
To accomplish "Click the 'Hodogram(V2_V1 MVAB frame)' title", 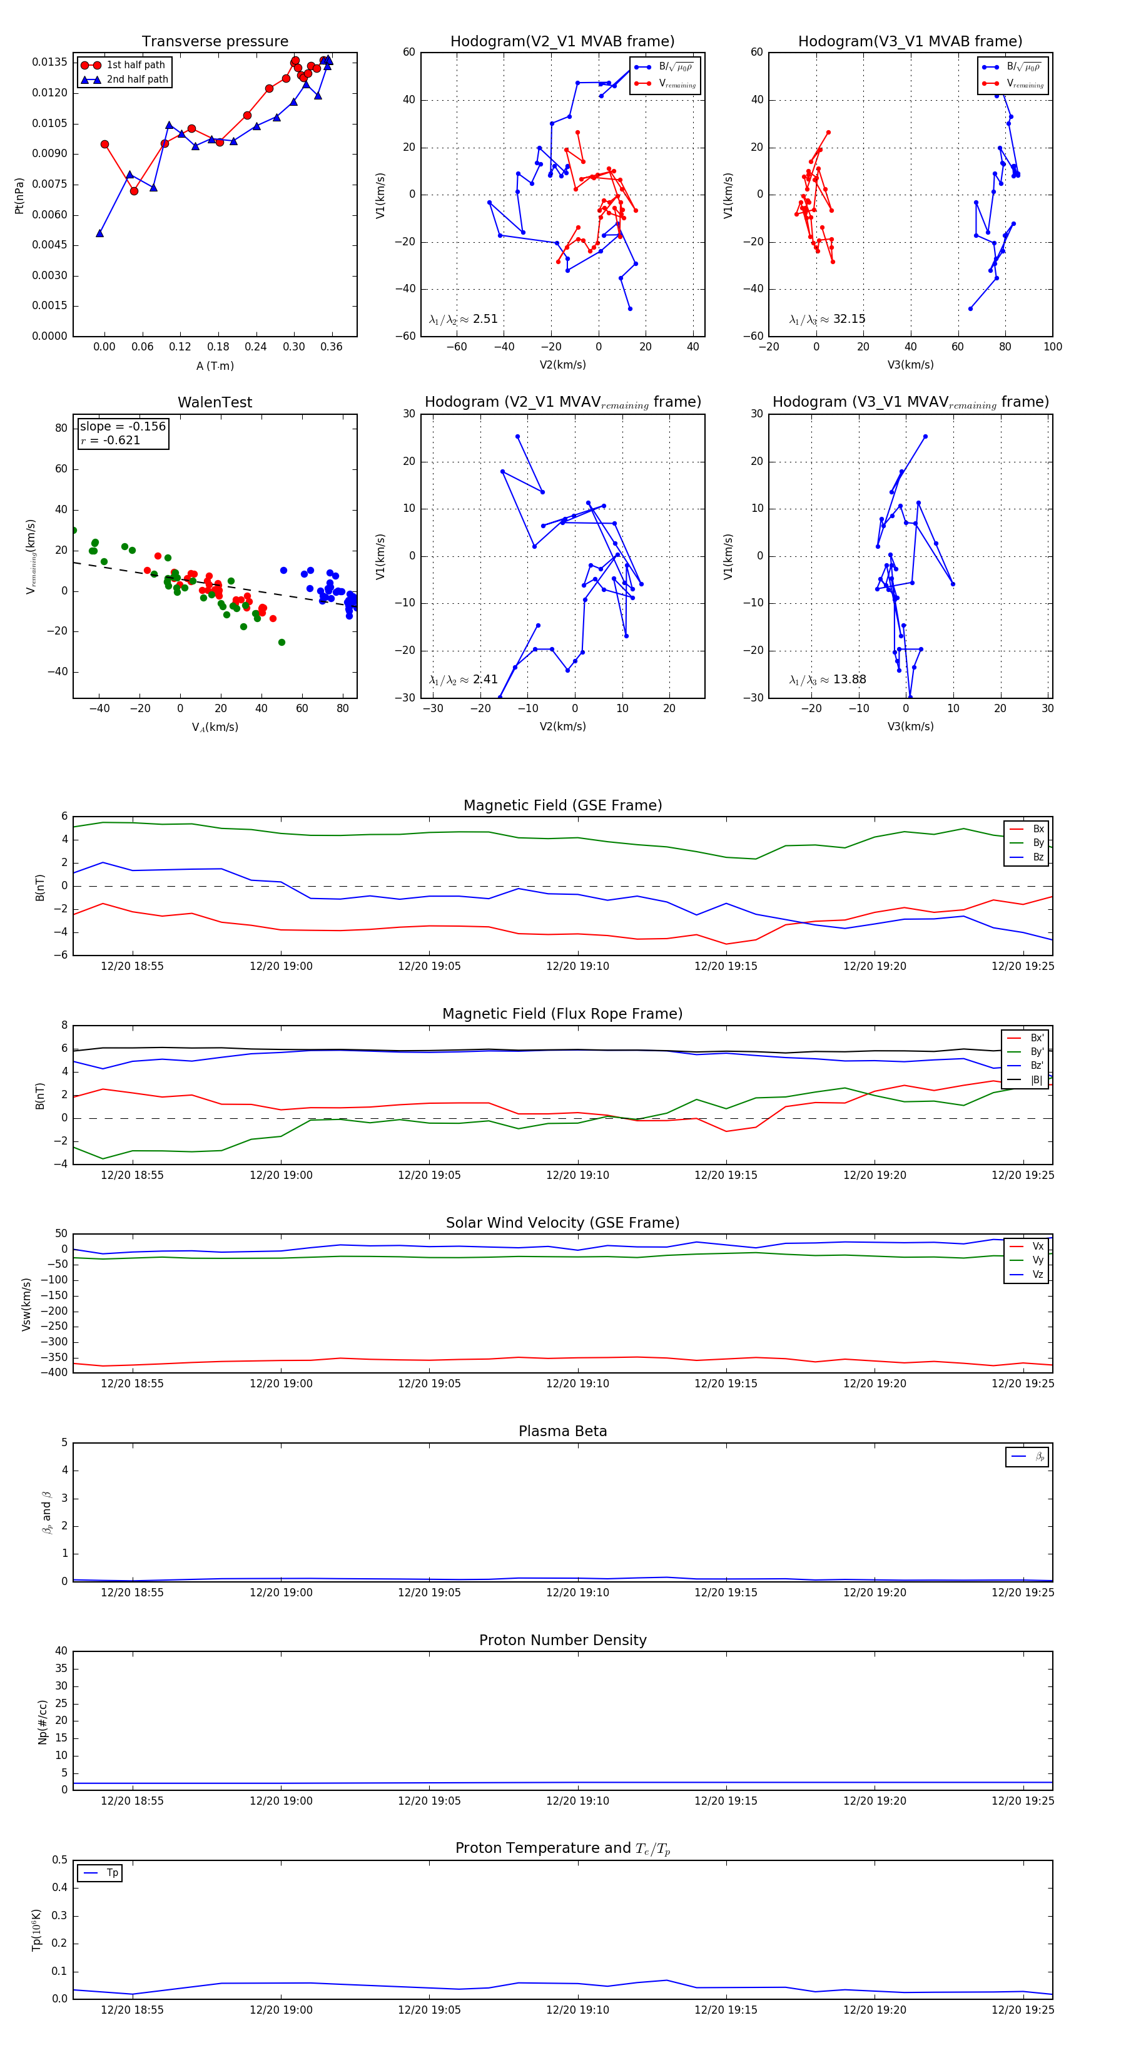I will click(562, 42).
